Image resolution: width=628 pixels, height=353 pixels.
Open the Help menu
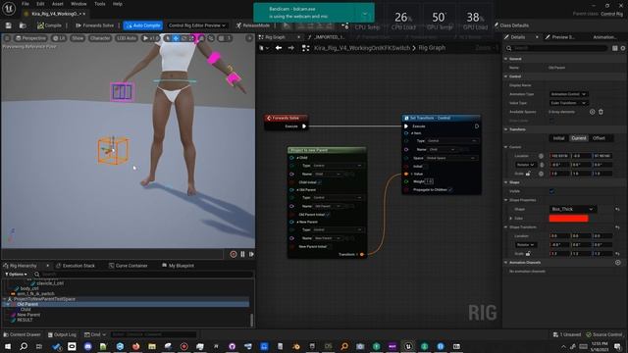pos(118,4)
